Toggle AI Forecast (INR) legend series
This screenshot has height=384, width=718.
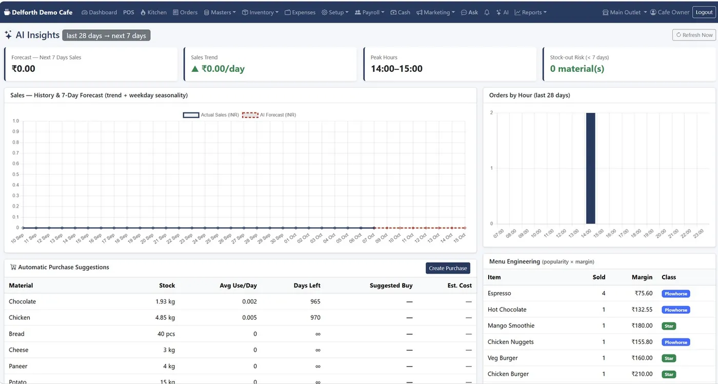click(269, 115)
